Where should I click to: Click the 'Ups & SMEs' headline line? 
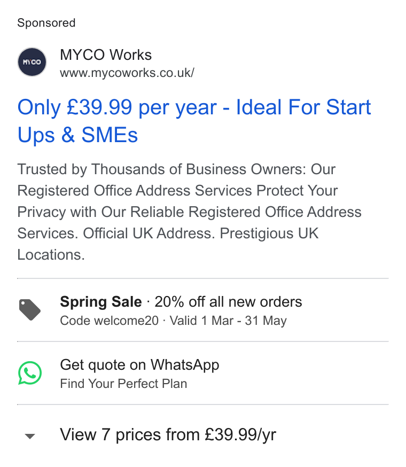[x=77, y=135]
